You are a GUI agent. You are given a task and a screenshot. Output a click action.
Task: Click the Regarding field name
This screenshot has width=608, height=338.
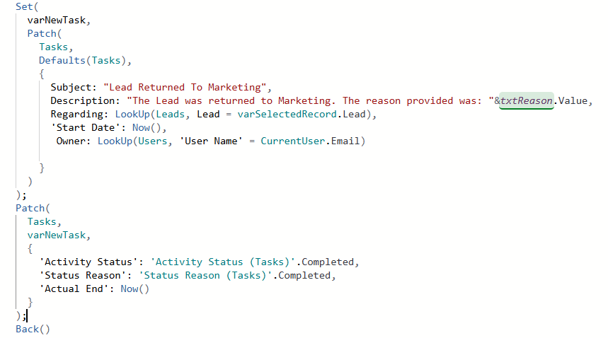point(76,115)
